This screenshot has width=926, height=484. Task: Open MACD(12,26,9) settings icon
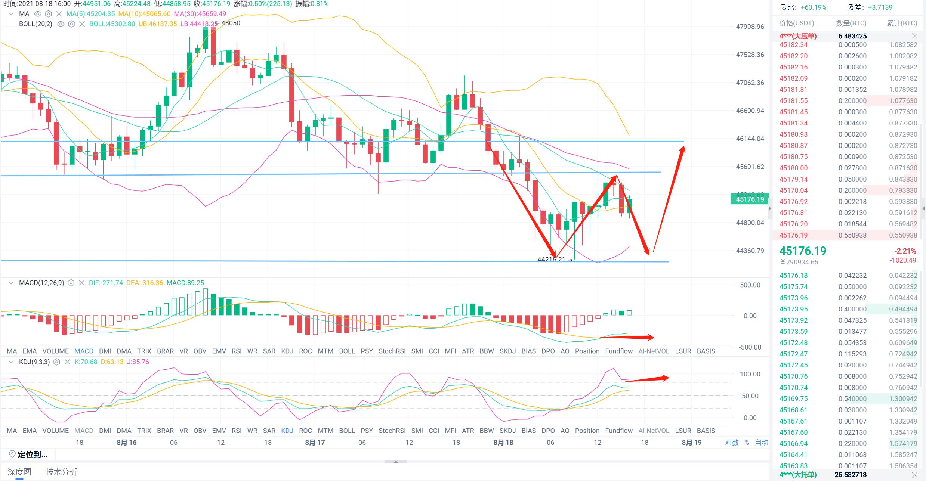(71, 283)
